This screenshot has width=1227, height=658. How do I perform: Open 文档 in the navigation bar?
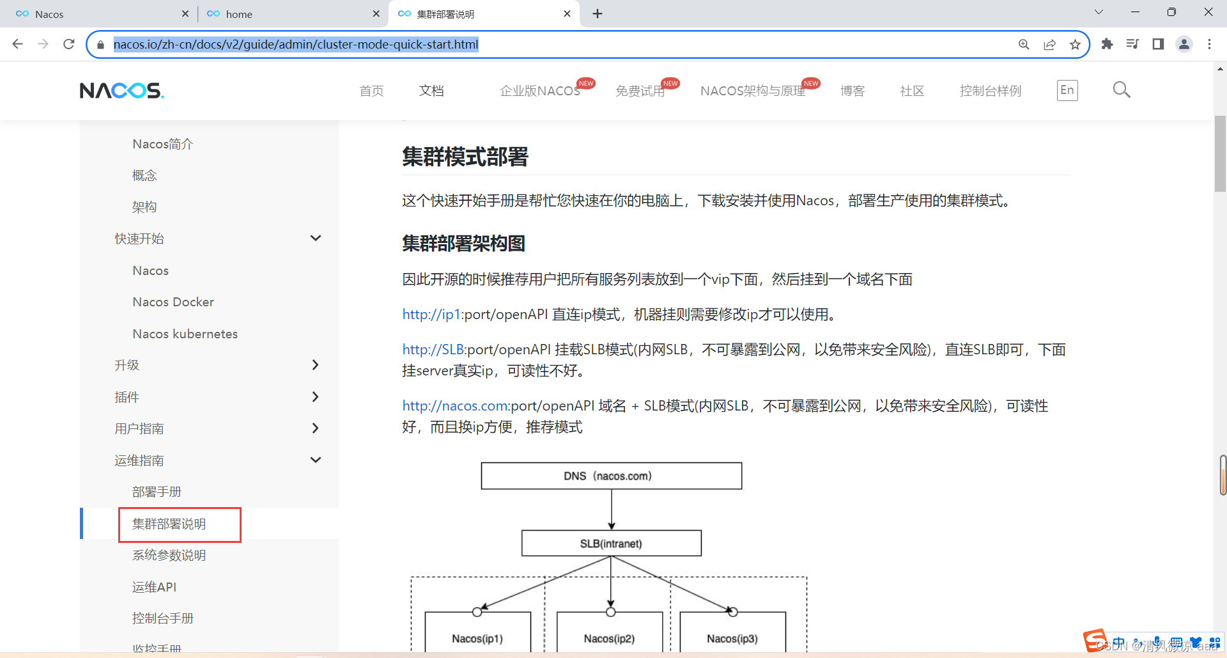click(x=431, y=91)
